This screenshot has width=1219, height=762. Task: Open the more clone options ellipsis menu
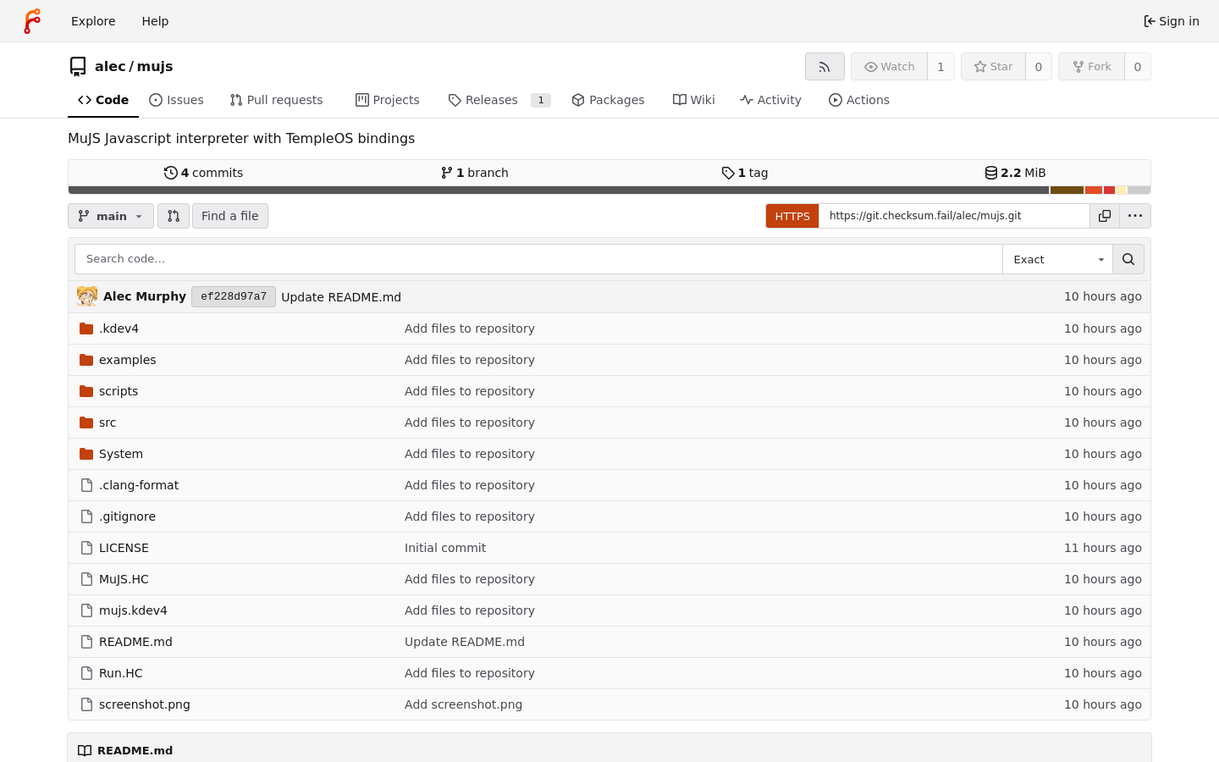[1135, 216]
